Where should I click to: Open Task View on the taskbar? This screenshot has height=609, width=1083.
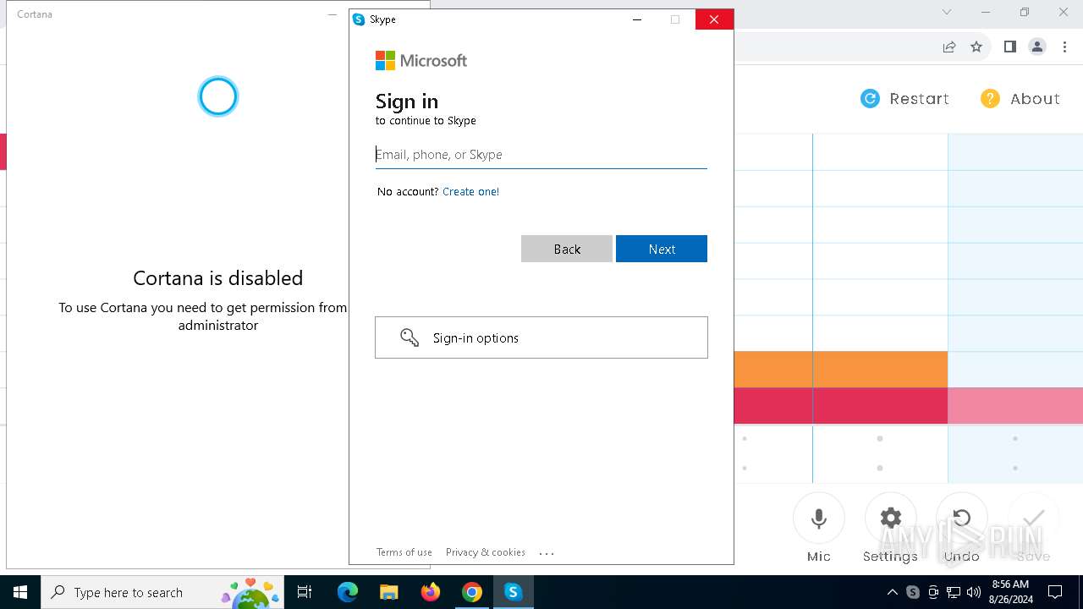[x=305, y=592]
